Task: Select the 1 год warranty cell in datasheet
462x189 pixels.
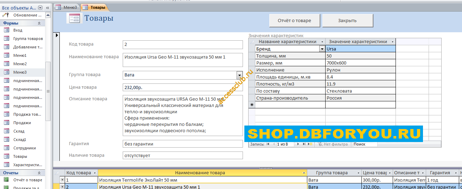Action: (x=442, y=180)
